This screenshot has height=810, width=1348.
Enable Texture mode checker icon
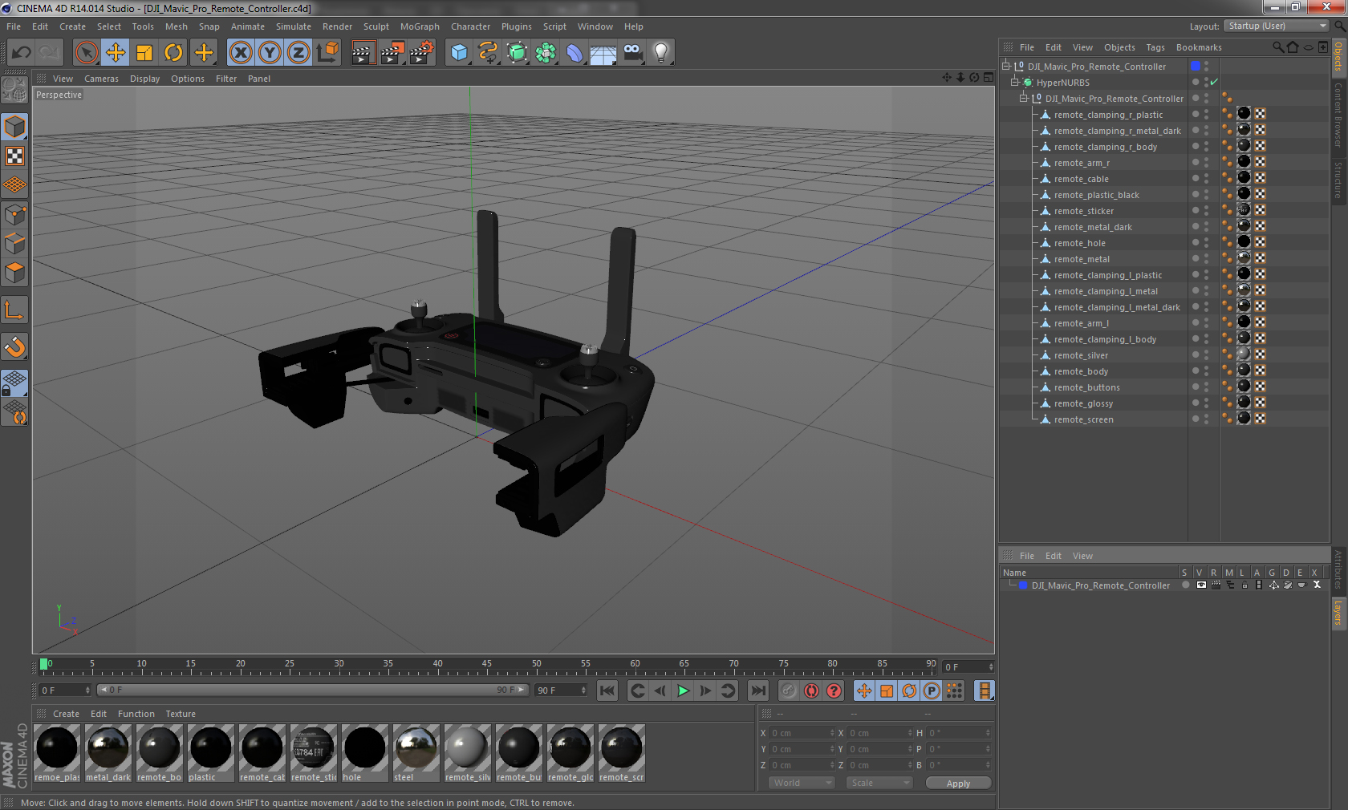(14, 156)
